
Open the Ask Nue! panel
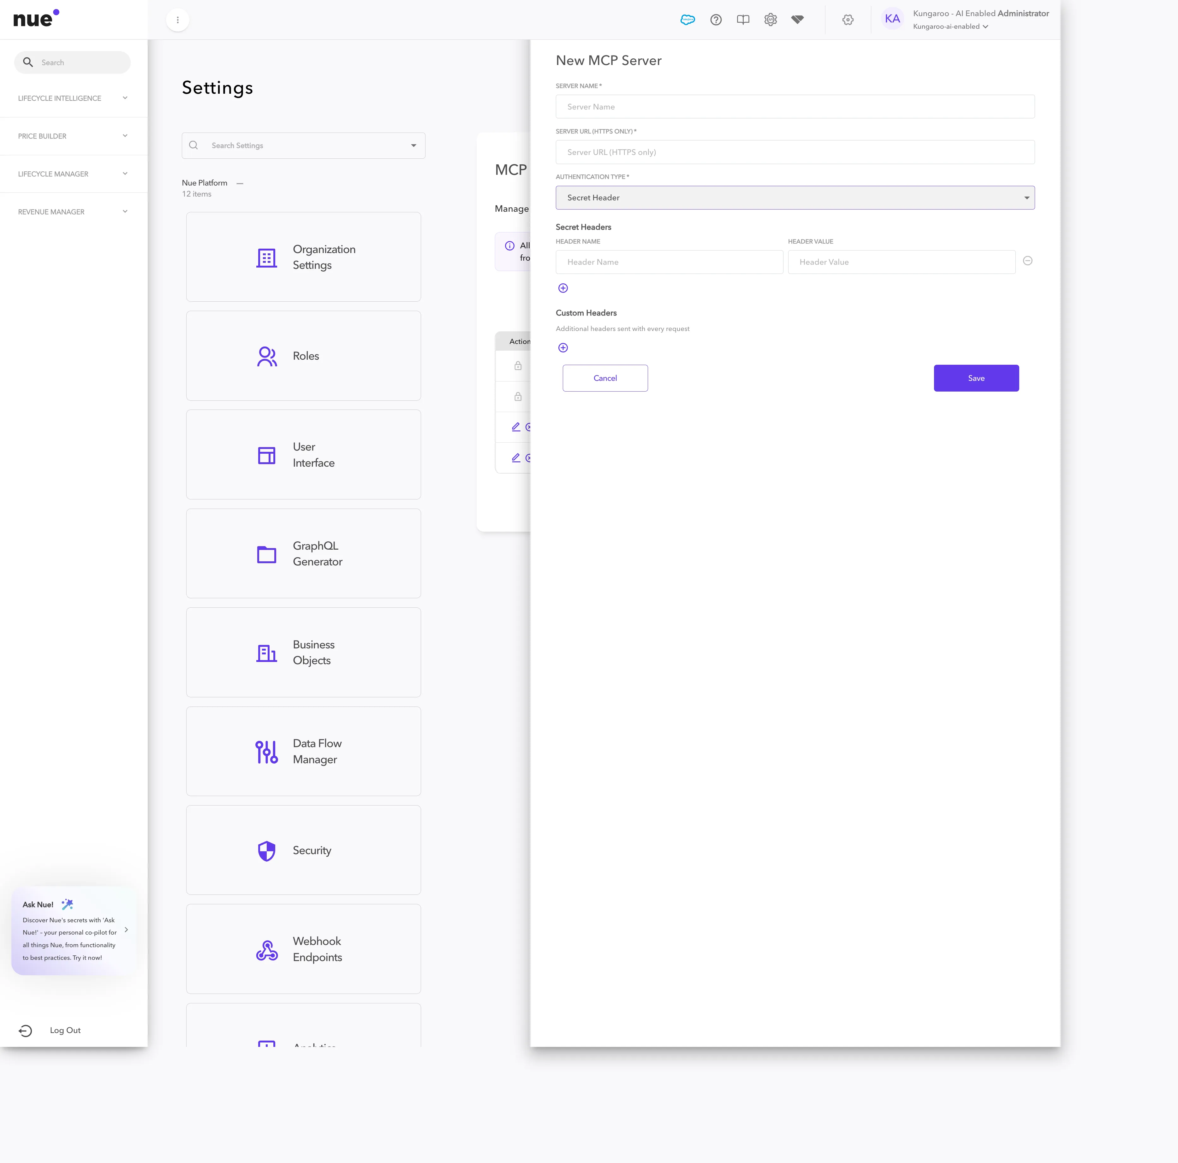coord(73,930)
